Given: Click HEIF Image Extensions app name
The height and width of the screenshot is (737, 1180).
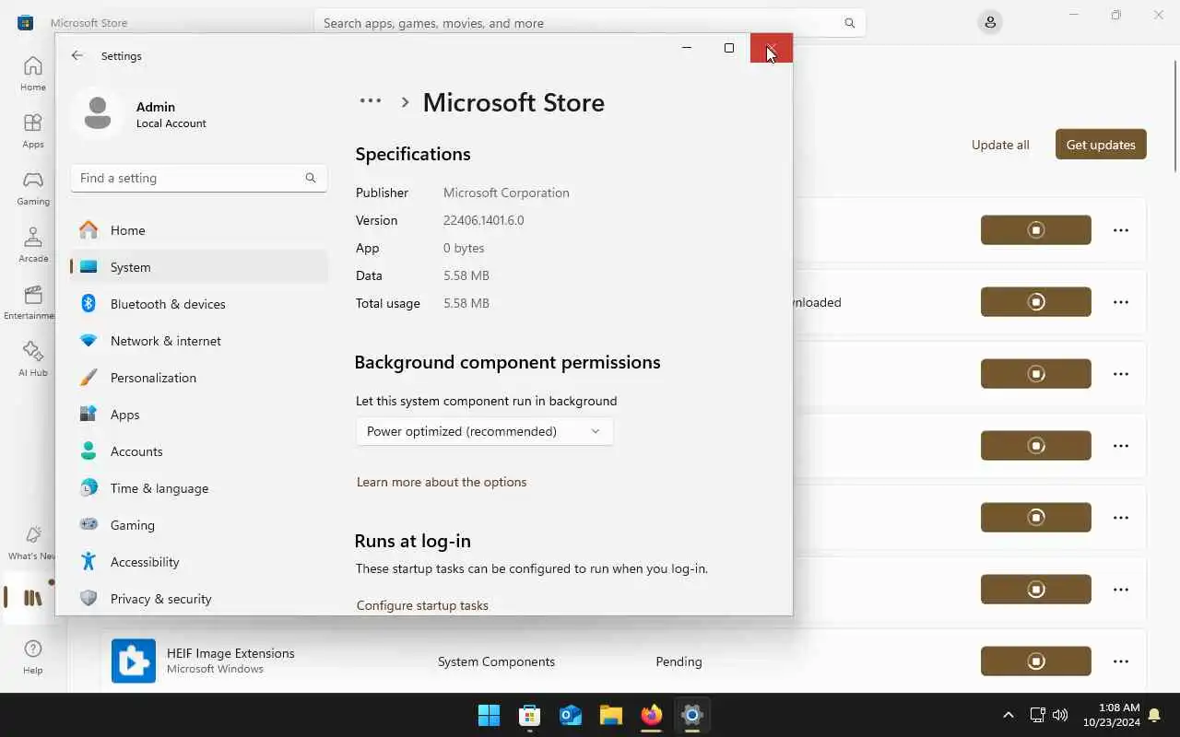Looking at the screenshot, I should pyautogui.click(x=230, y=653).
